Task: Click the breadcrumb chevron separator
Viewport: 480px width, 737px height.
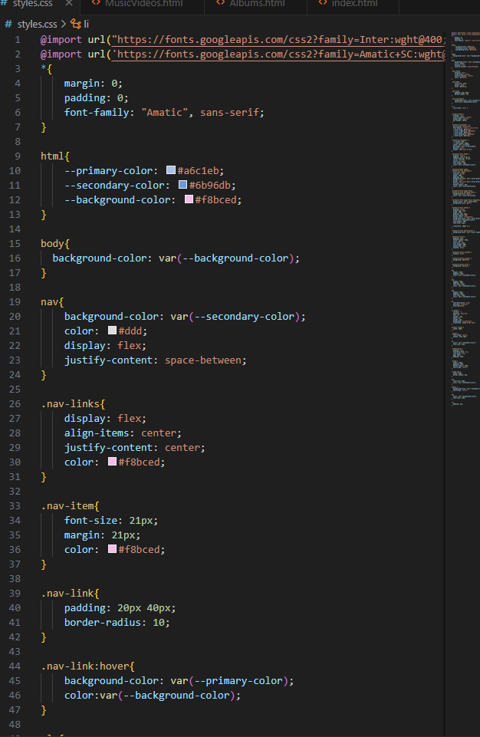Action: tap(64, 24)
